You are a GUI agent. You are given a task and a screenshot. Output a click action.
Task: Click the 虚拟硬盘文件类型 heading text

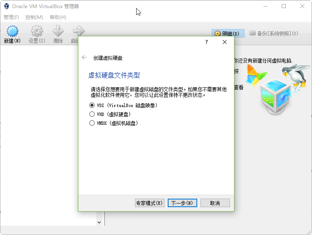[x=114, y=75]
